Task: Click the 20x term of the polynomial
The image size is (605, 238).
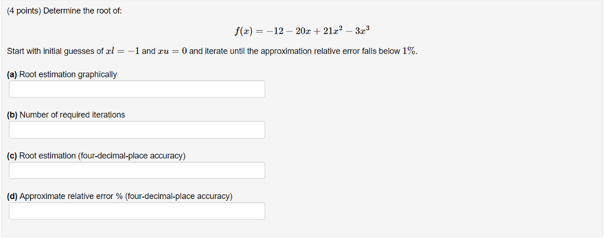Action: click(302, 31)
